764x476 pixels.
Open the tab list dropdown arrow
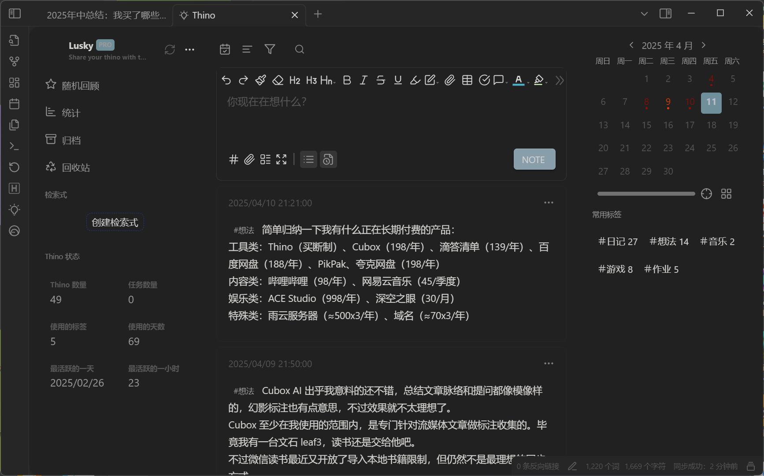[x=644, y=14]
